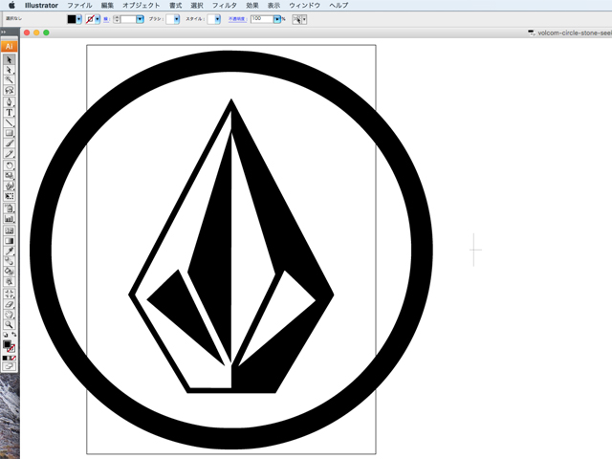
Task: Open the スタイル (style) dropdown
Action: tap(218, 19)
